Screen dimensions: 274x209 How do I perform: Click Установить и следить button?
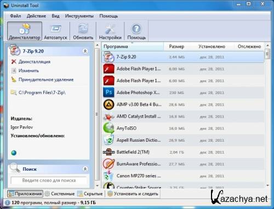click(133, 194)
